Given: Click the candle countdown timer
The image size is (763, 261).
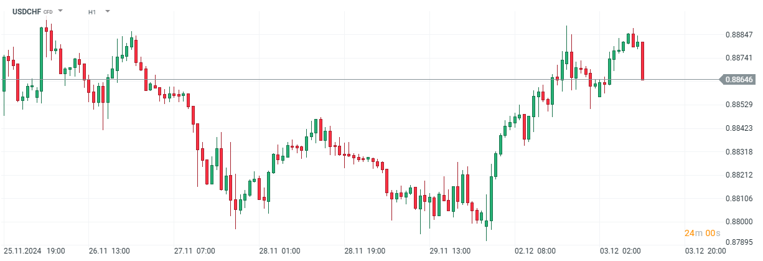Looking at the screenshot, I should pos(702,233).
